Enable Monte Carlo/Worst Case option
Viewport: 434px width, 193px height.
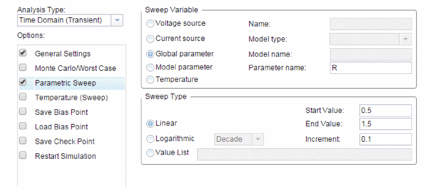click(x=23, y=67)
